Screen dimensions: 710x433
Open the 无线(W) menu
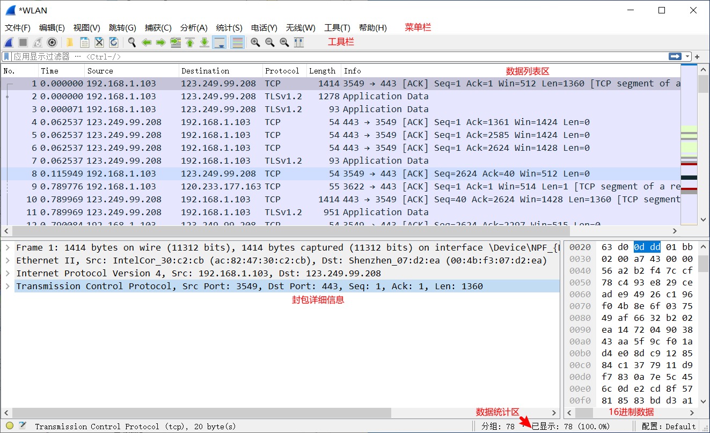tap(301, 28)
